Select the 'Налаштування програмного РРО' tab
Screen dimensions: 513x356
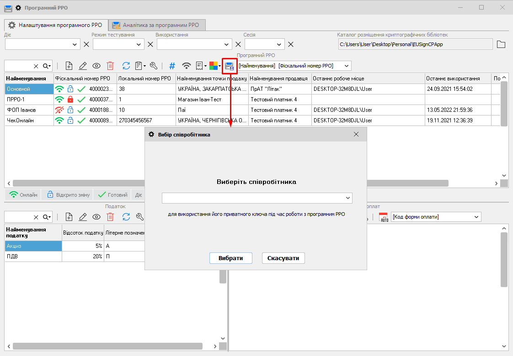click(x=56, y=25)
